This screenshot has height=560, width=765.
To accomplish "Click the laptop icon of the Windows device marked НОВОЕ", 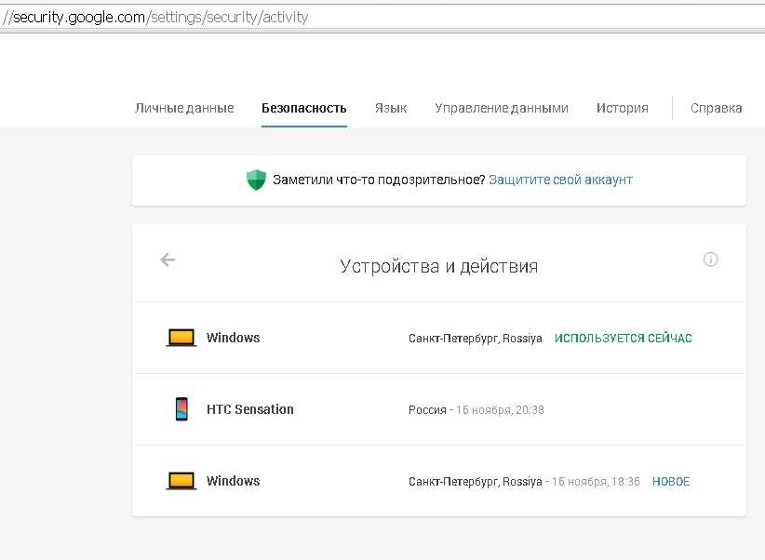I will click(x=181, y=481).
